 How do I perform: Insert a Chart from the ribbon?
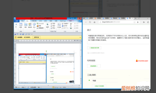[x=39, y=26]
